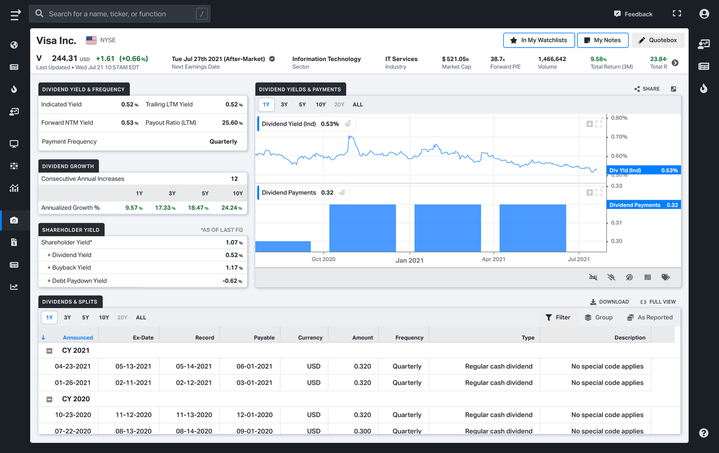This screenshot has width=719, height=453.
Task: Toggle In My Watchlists star button
Action: click(x=538, y=40)
